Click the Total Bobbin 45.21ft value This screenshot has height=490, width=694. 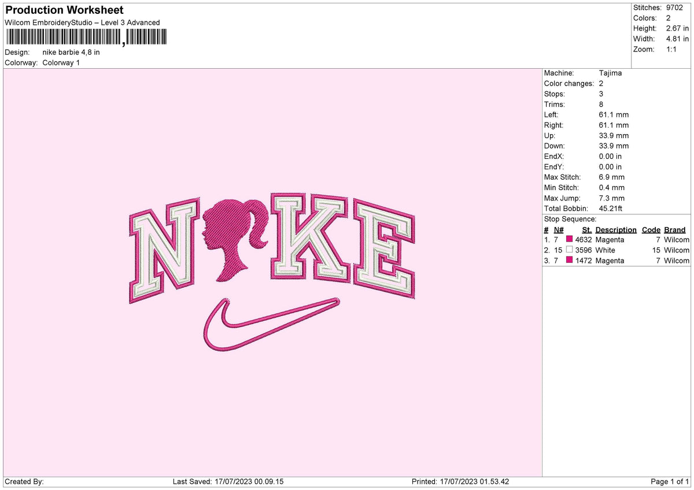(612, 208)
